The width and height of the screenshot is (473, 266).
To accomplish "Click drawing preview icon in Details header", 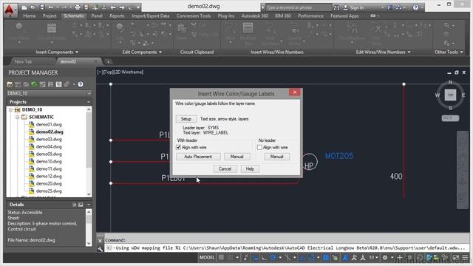I will [81, 205].
